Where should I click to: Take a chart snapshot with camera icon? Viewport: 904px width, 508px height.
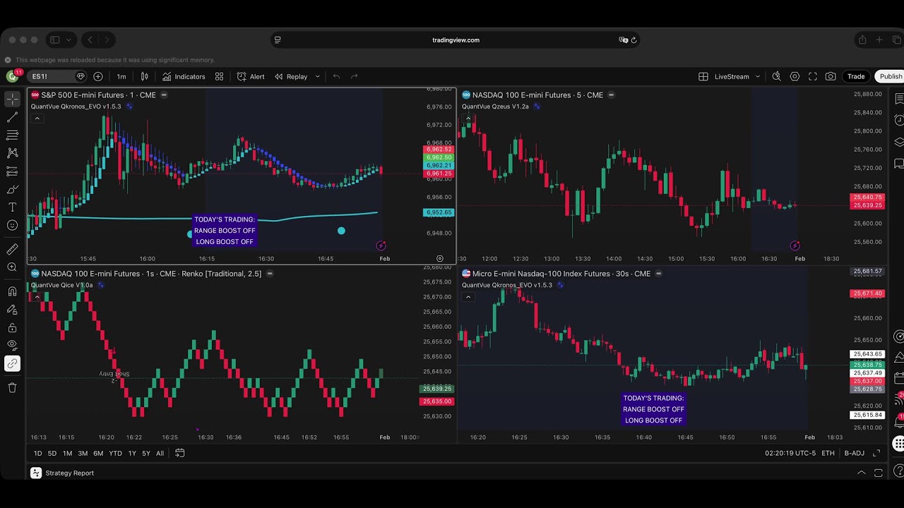(x=831, y=76)
